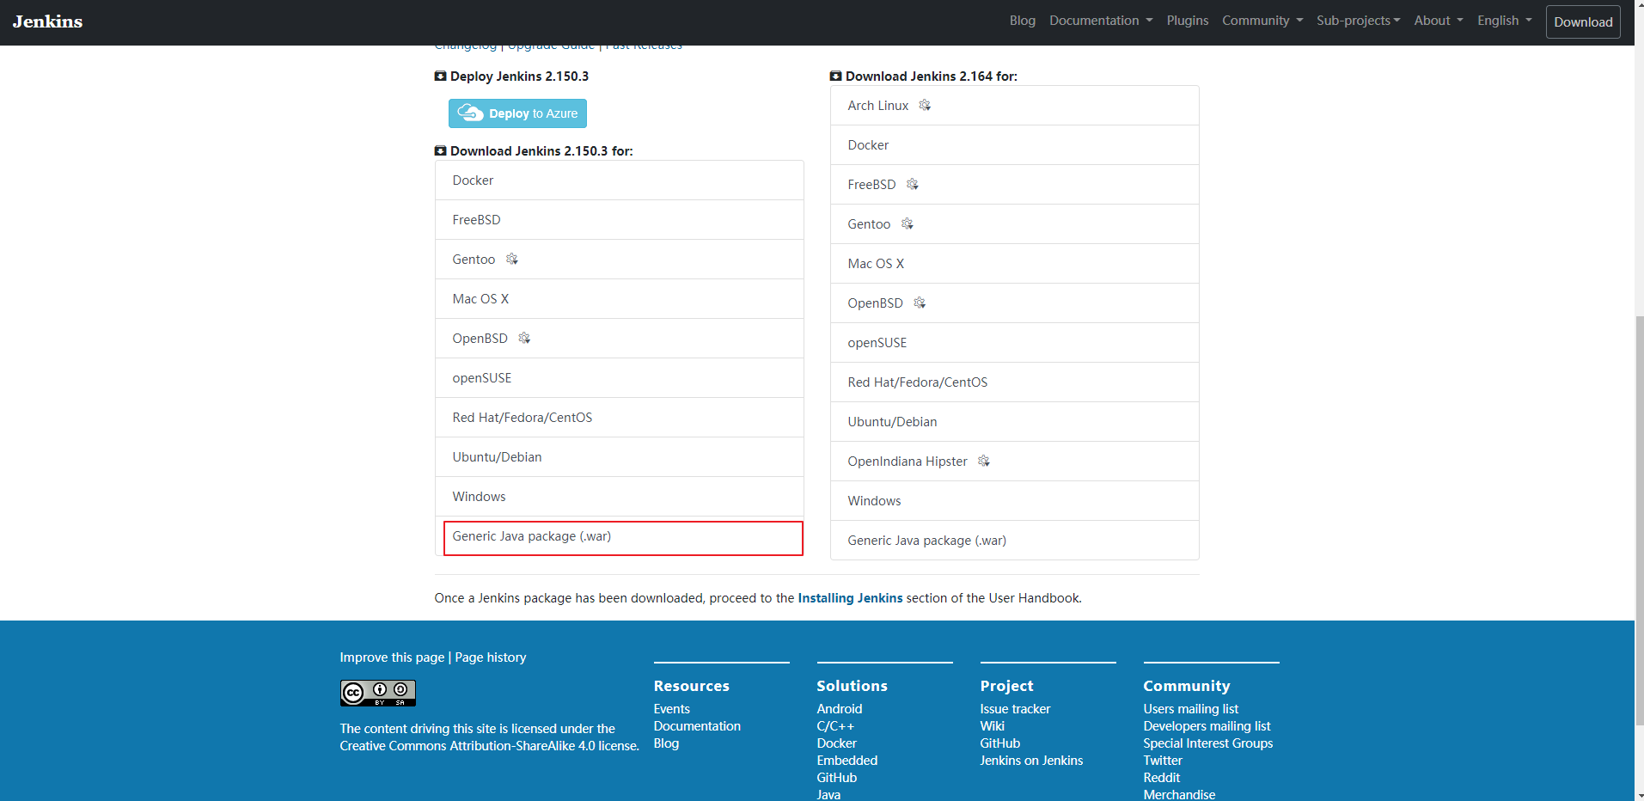Click the Deploy to Azure button
Image resolution: width=1644 pixels, height=801 pixels.
[517, 113]
